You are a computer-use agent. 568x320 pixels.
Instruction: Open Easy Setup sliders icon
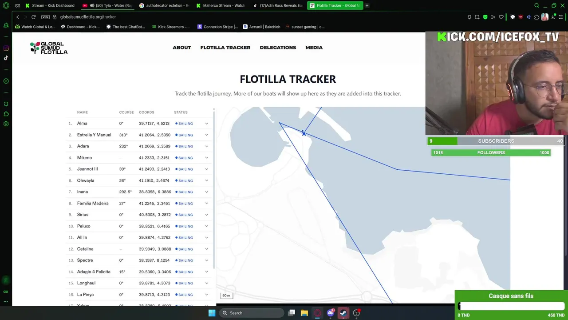pyautogui.click(x=561, y=17)
